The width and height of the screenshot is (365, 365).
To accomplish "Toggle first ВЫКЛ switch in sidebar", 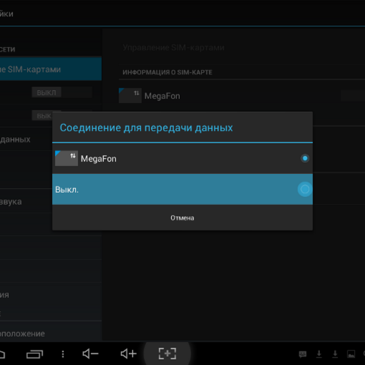I will tap(62, 92).
